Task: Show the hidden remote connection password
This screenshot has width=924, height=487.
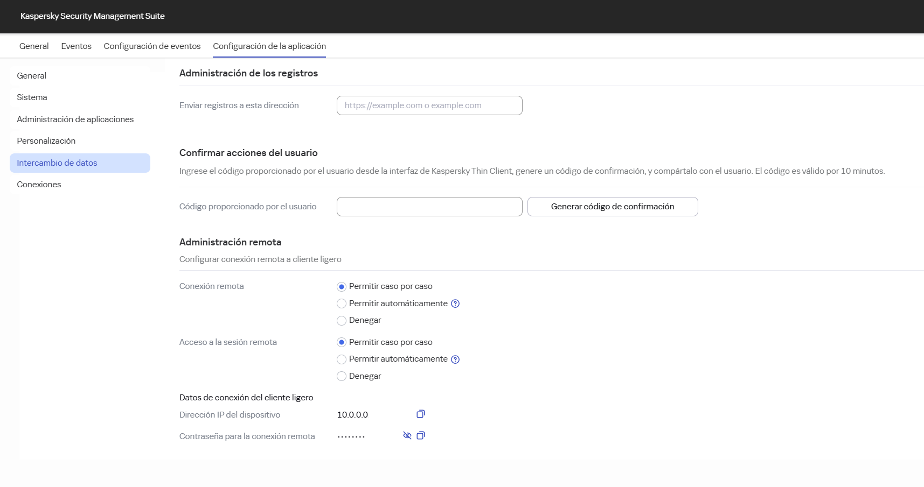Action: click(x=407, y=435)
